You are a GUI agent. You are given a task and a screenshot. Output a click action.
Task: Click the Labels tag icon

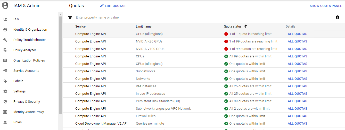click(5, 81)
